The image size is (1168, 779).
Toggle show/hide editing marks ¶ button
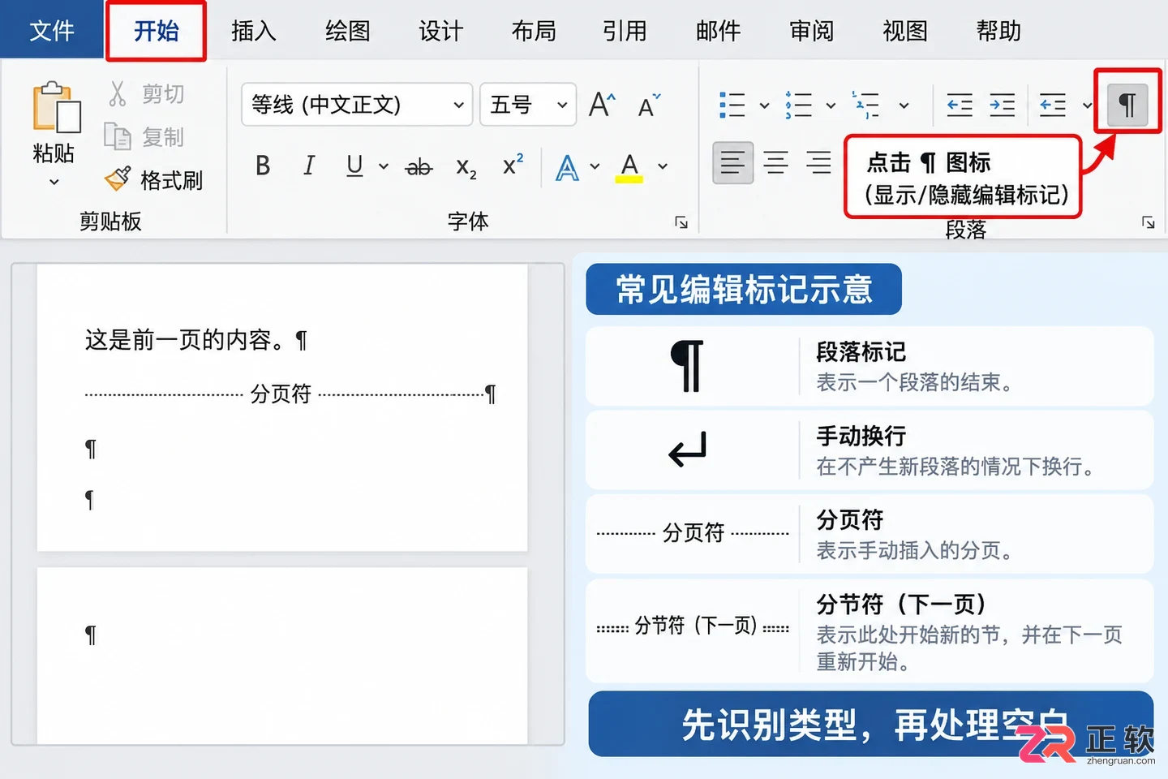pyautogui.click(x=1127, y=105)
